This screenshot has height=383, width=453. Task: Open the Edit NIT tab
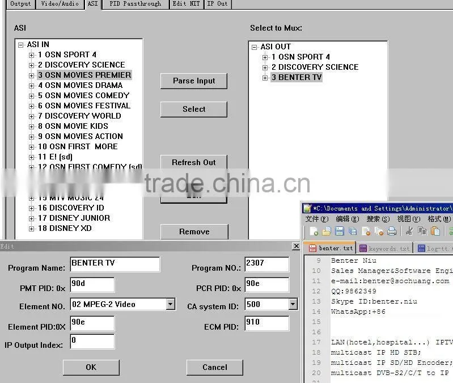187,4
